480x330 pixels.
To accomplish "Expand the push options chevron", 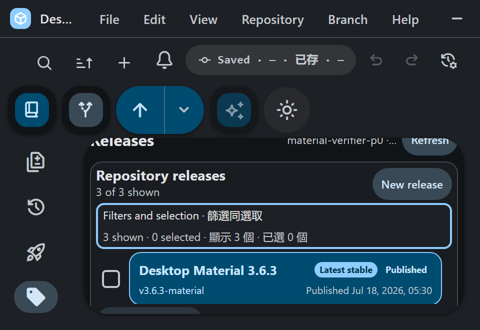I will click(x=184, y=110).
